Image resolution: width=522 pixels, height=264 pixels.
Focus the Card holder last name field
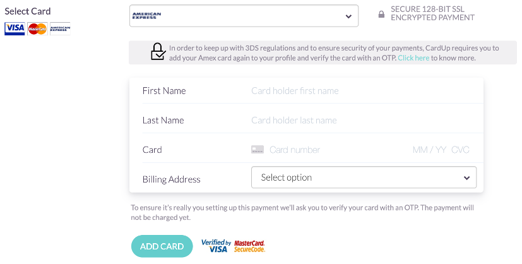[x=353, y=120]
